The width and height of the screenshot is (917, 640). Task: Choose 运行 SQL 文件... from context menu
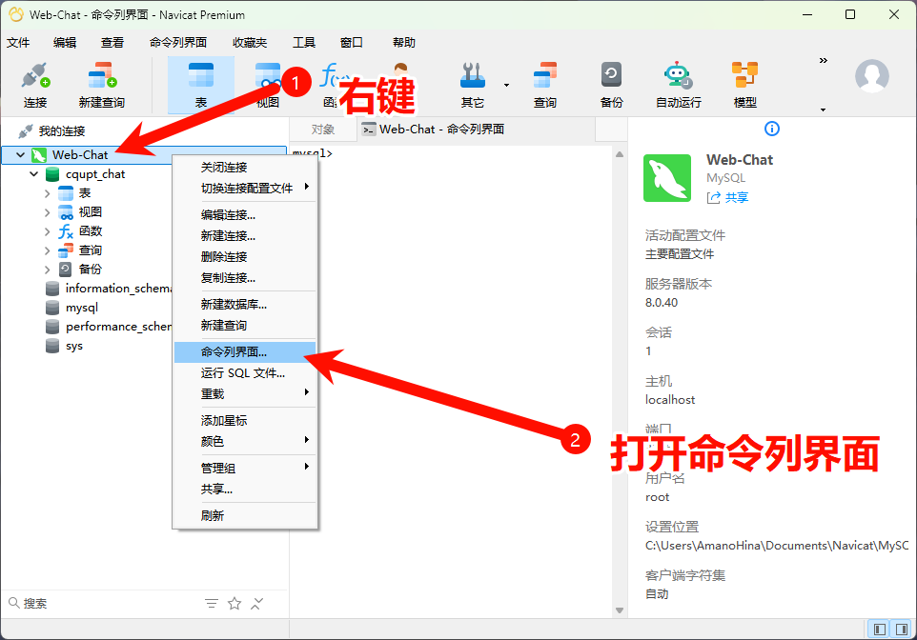tap(246, 373)
